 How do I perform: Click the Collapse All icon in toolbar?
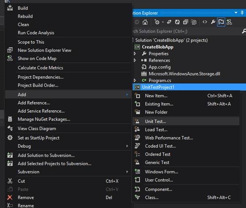(185, 22)
